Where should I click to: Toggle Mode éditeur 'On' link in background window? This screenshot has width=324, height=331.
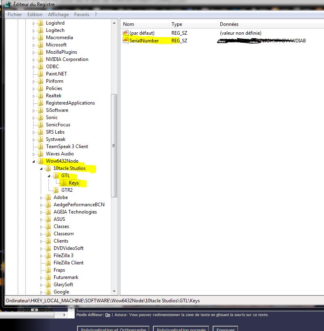pos(108,315)
